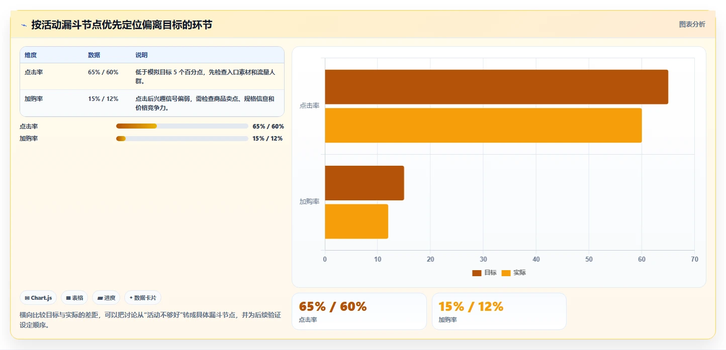Click the footer note starting 横向比较目标与实际的差距
The width and height of the screenshot is (726, 350).
coord(150,320)
